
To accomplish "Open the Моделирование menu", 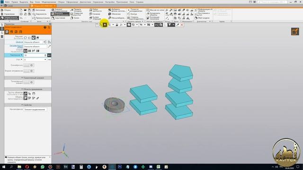I will 49,2.
